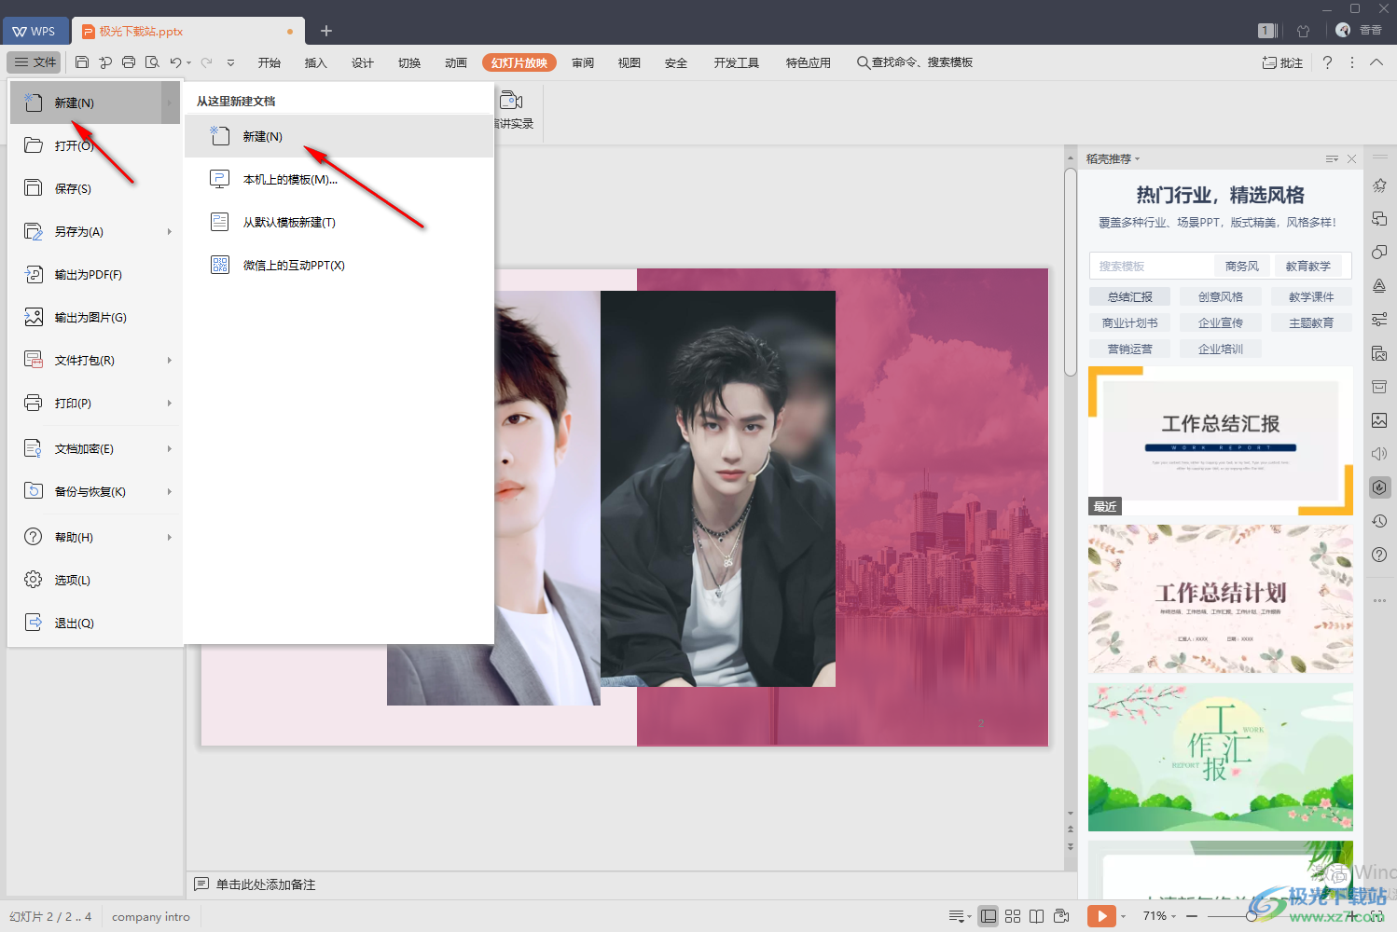Viewport: 1397px width, 932px height.
Task: Click the Undo arrow icon
Action: point(175,62)
